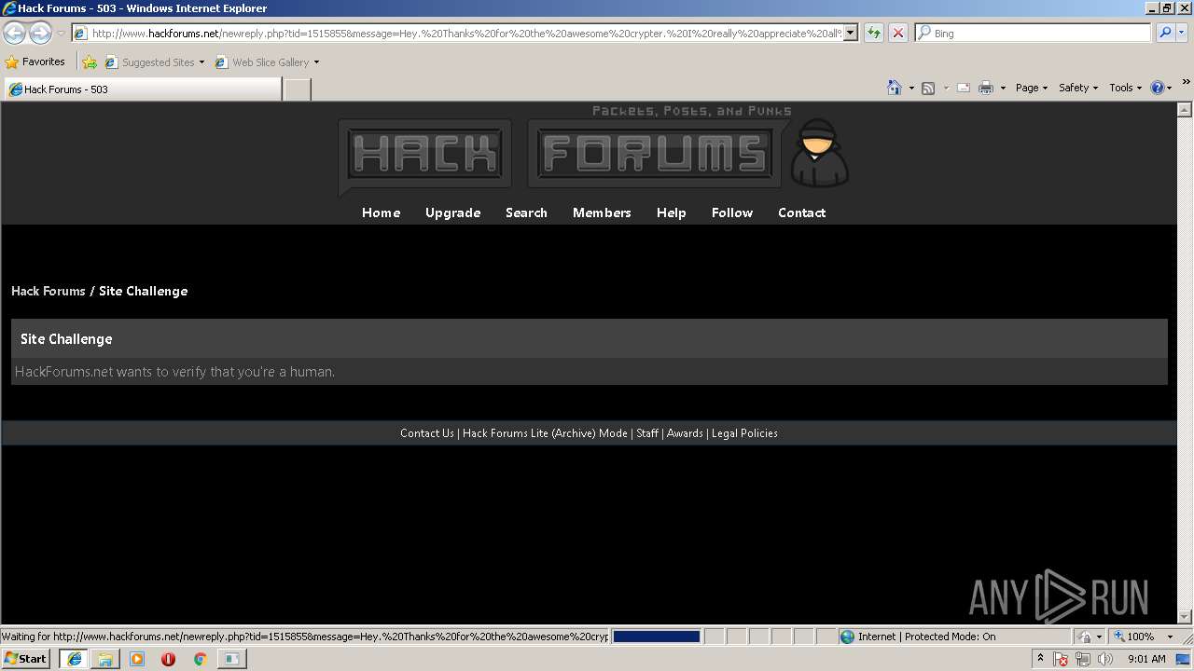Show hidden tray icons arrow
This screenshot has width=1194, height=671.
pos(1040,659)
